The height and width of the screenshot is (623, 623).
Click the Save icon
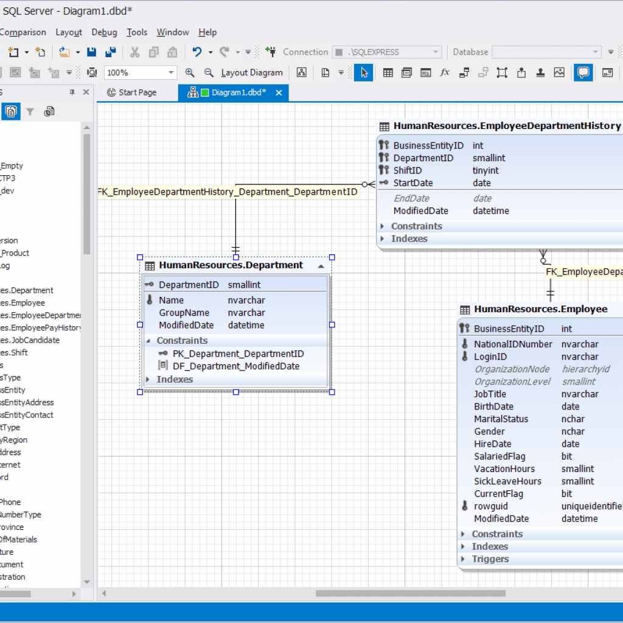[x=91, y=52]
